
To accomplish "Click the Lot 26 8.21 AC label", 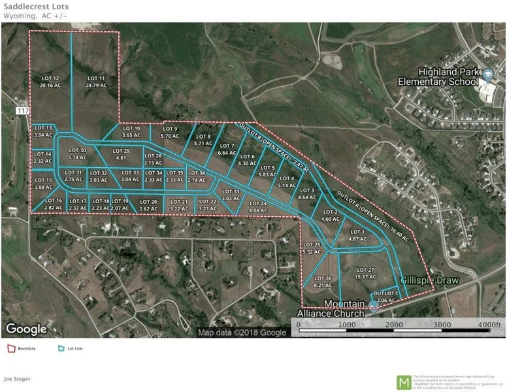I will (x=323, y=282).
